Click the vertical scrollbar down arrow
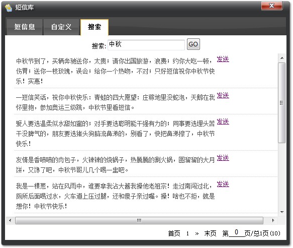Screen dimensions: 293x248 (x=282, y=212)
